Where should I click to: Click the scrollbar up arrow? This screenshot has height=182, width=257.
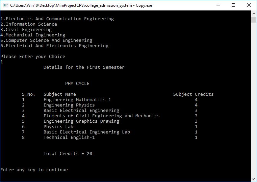coord(254,13)
